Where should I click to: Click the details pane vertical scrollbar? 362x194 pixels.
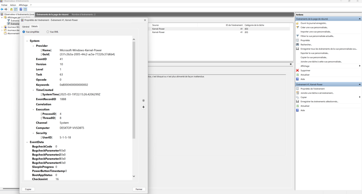point(134,91)
